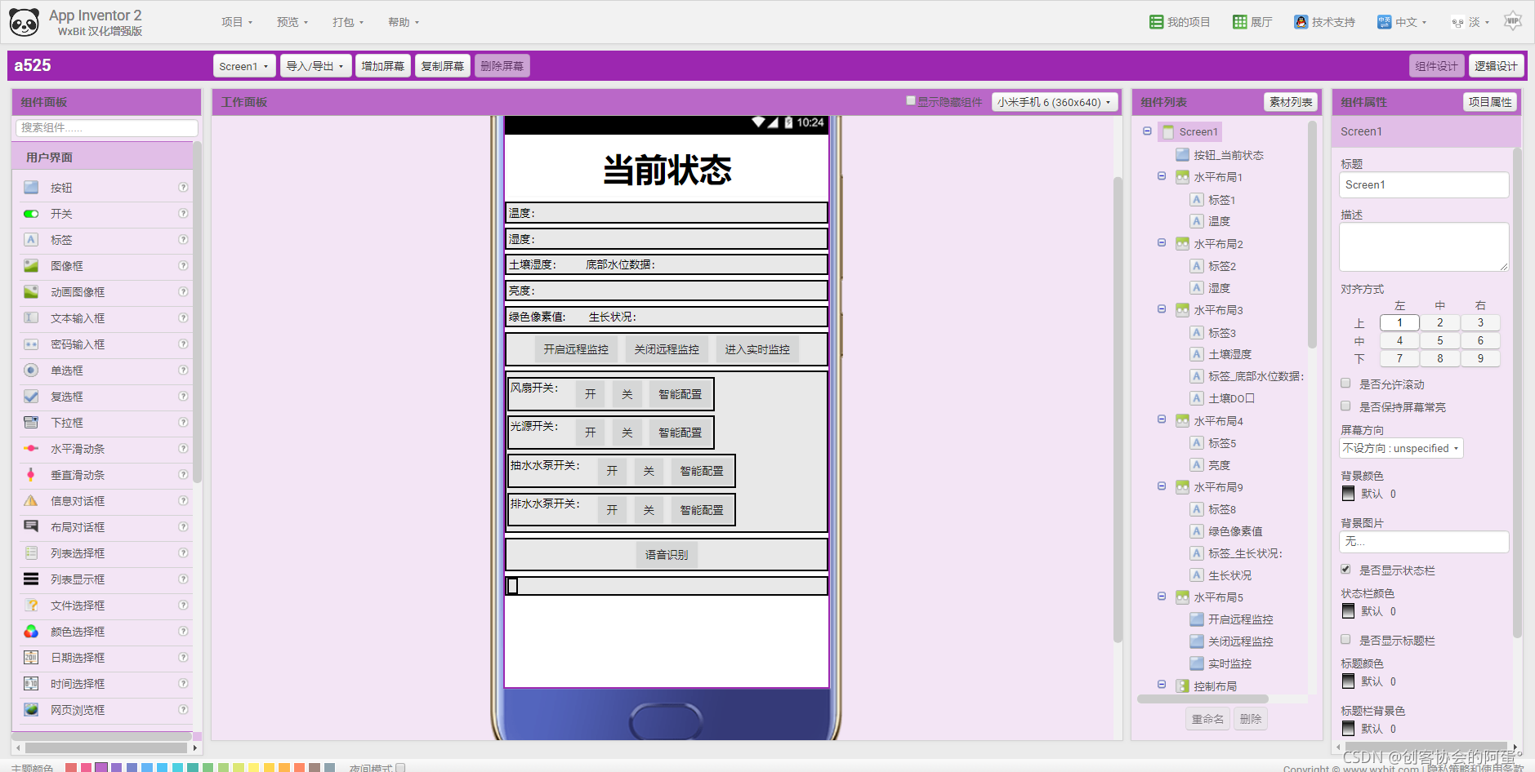Open the 小米手机 6 device dropdown
The height and width of the screenshot is (772, 1535).
(1054, 101)
